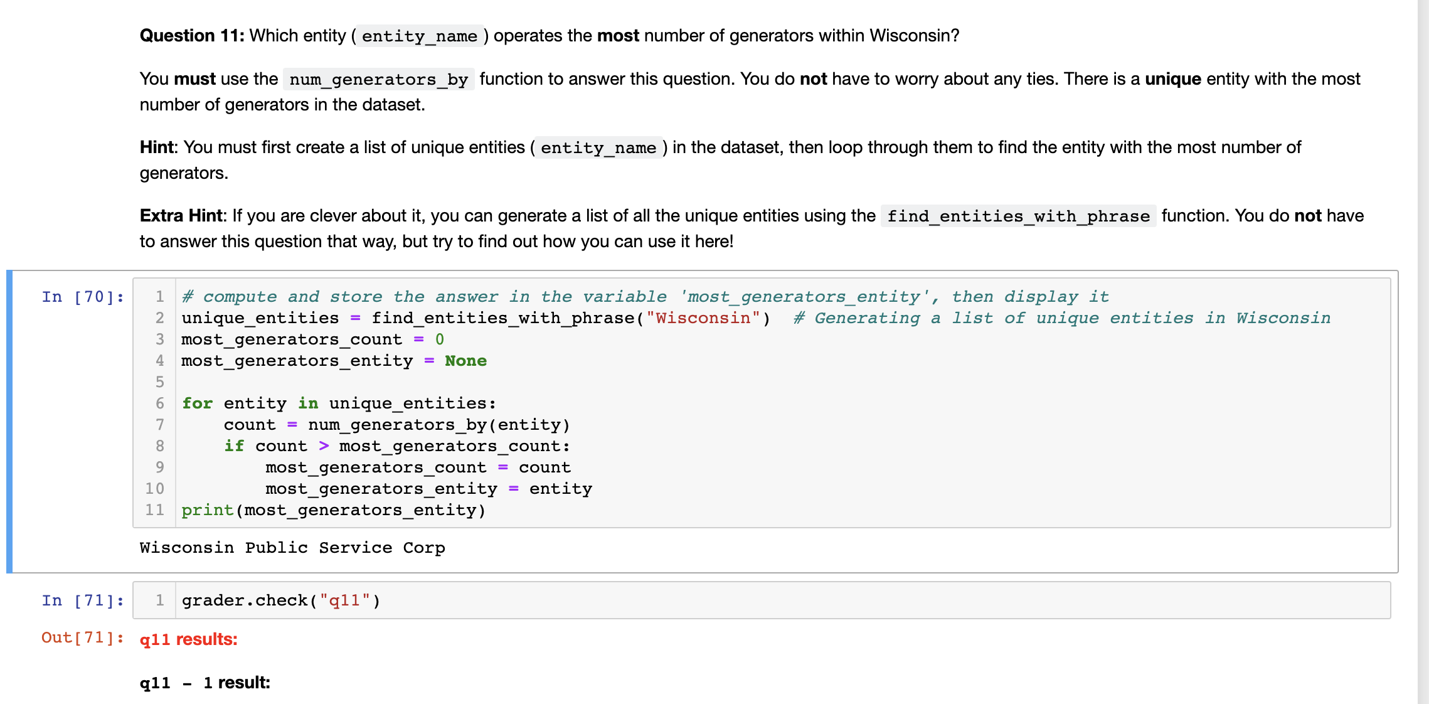
Task: Click the num_generators_by inline code in markdown
Action: coord(378,80)
